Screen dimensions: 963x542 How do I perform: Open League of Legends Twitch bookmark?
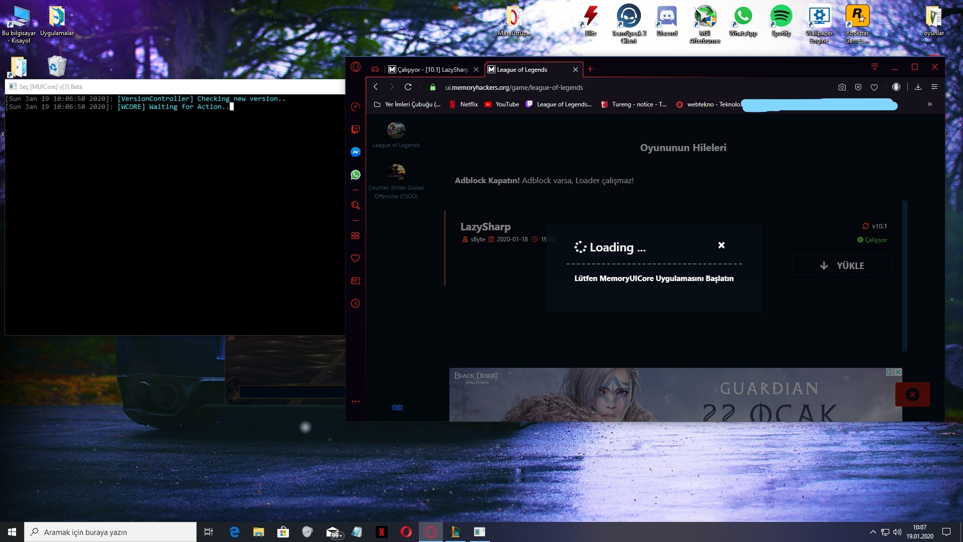[559, 104]
